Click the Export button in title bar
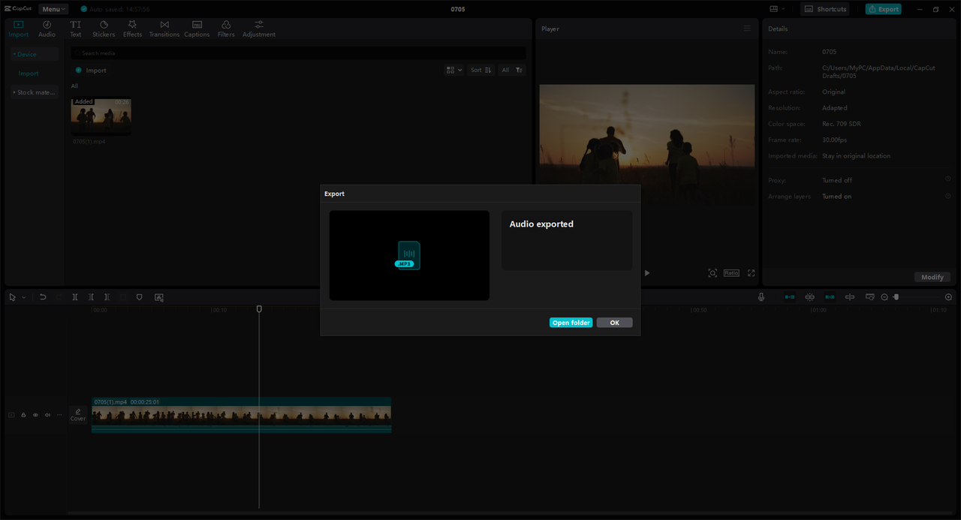This screenshot has height=520, width=961. click(x=883, y=9)
